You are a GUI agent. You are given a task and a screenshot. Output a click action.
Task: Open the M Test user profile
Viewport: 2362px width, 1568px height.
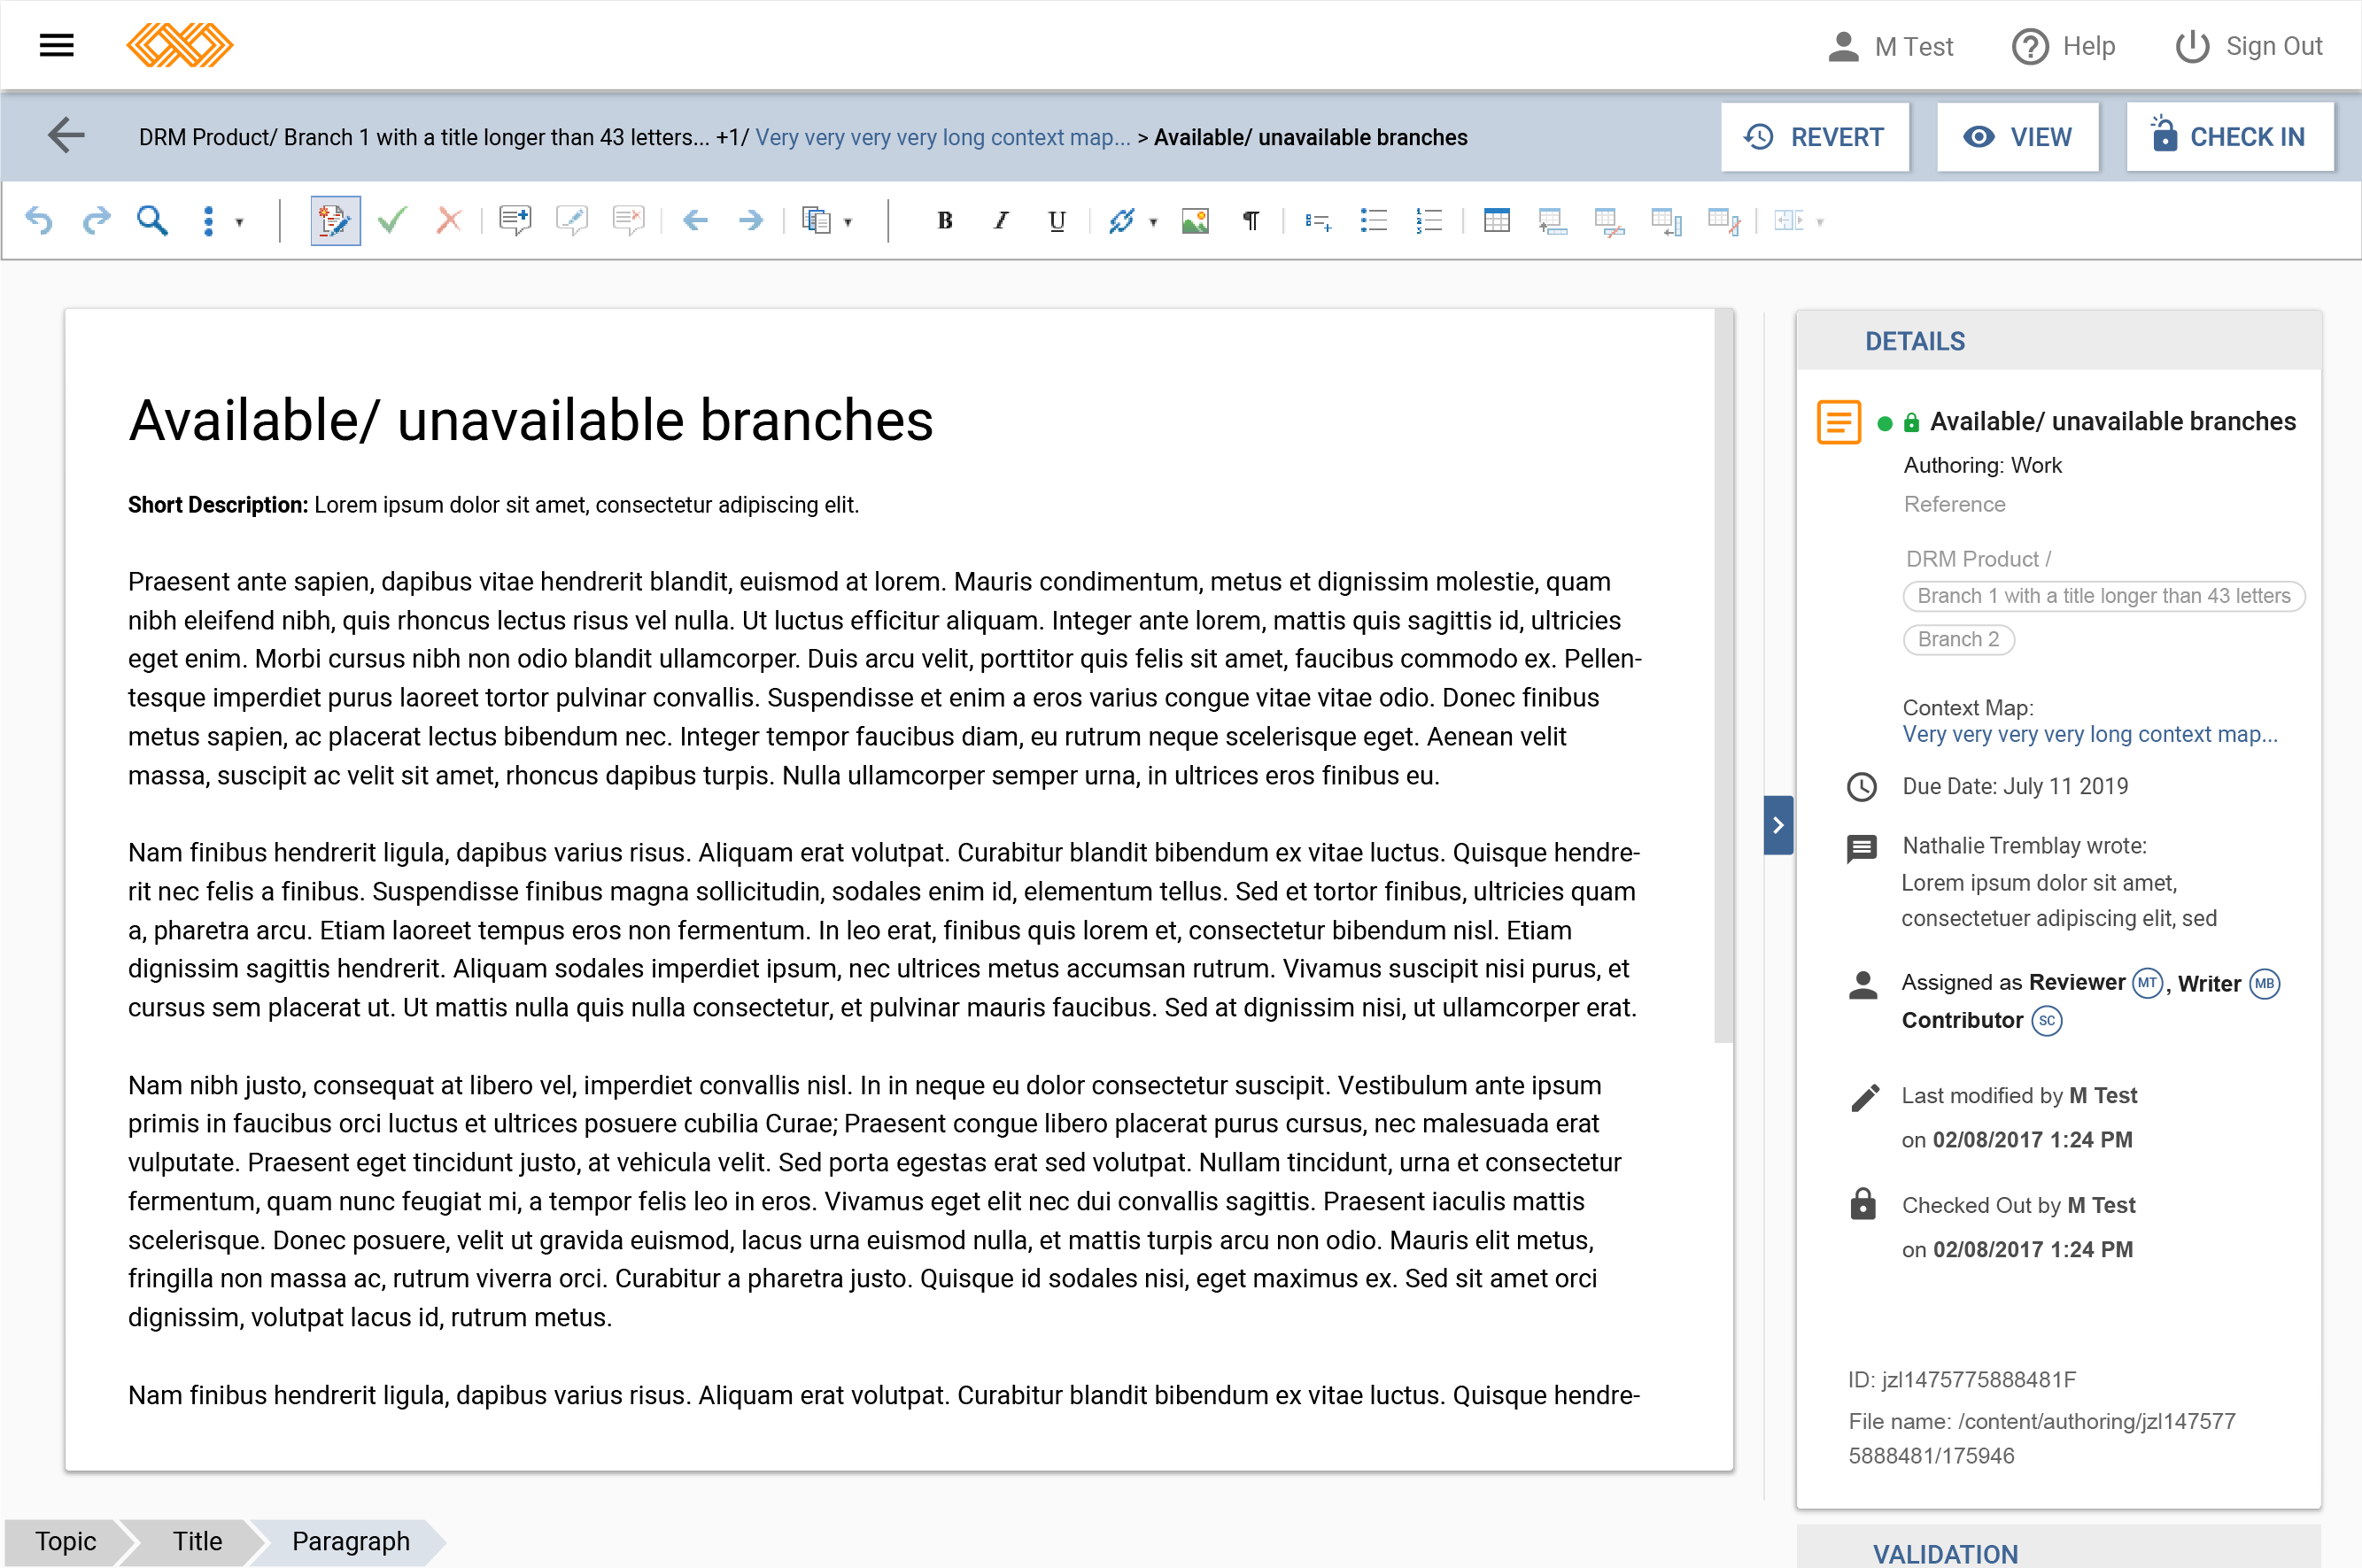1889,46
